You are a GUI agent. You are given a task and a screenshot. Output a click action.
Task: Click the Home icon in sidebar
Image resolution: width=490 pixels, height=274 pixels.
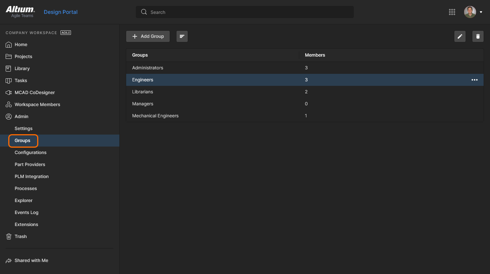pos(9,45)
